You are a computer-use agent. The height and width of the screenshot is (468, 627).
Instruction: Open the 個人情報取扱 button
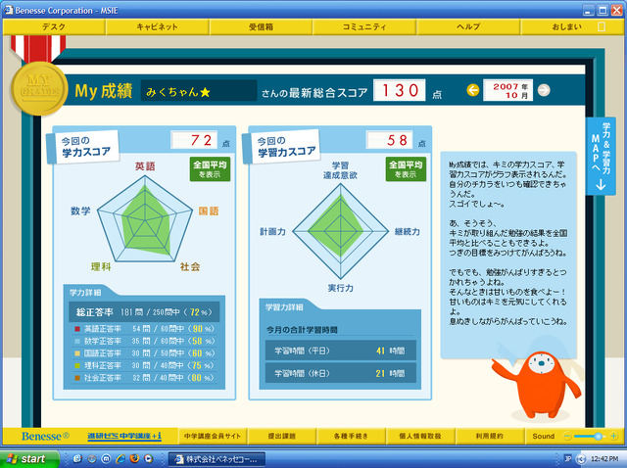tap(420, 436)
